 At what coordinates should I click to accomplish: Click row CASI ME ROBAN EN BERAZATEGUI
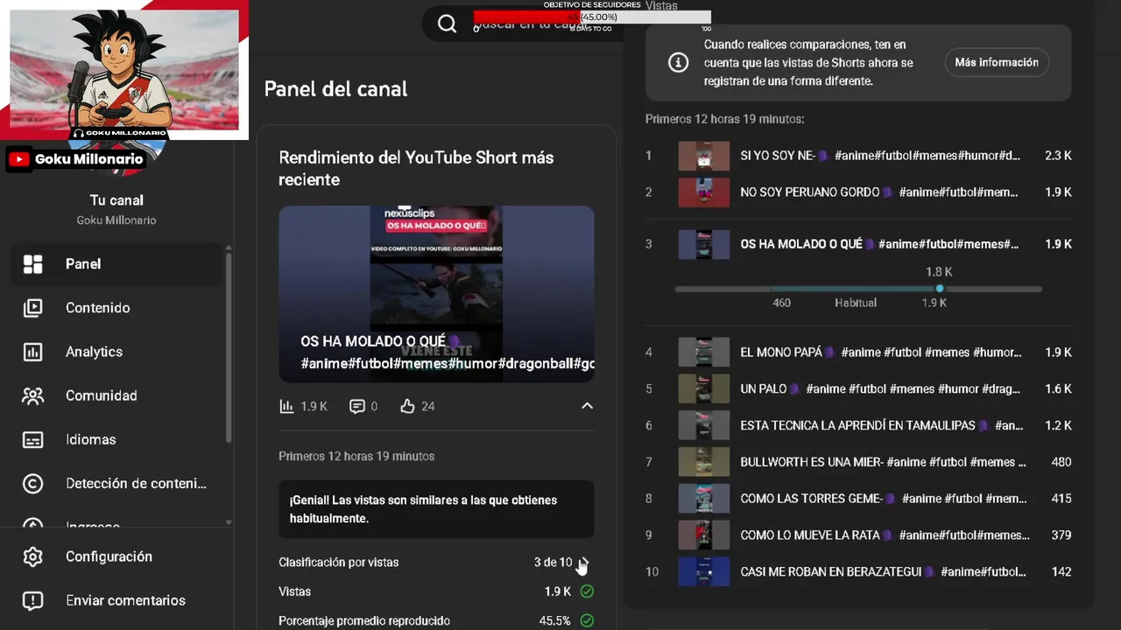[x=858, y=572]
